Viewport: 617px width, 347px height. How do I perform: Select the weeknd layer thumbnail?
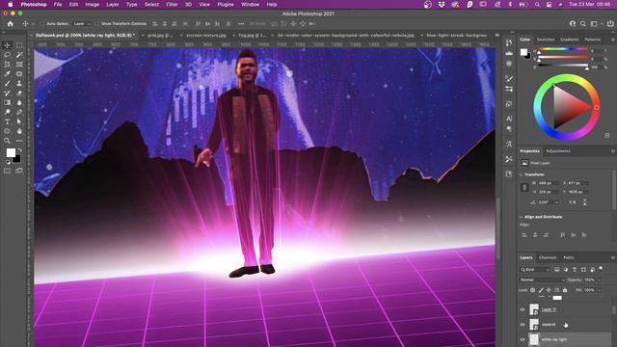[534, 325]
